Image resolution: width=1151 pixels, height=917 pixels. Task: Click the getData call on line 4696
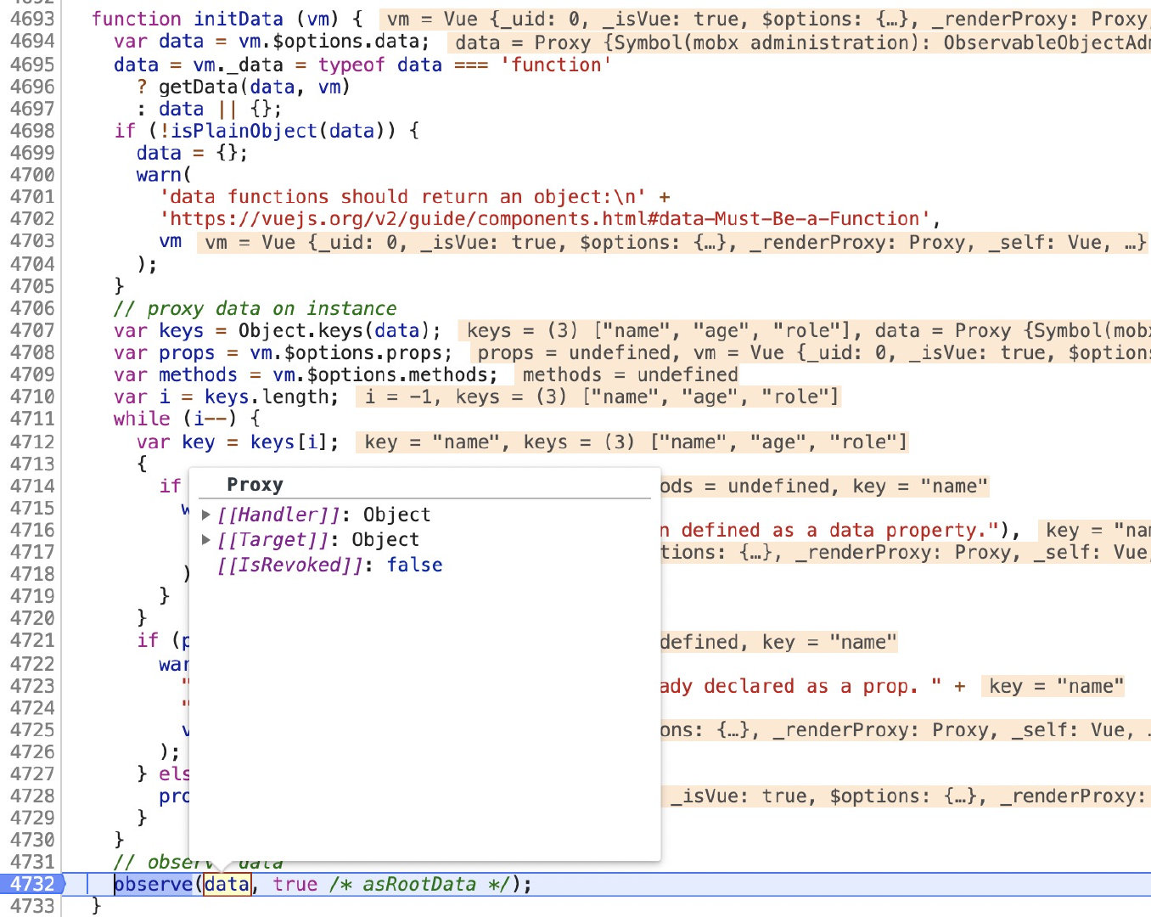pos(199,87)
